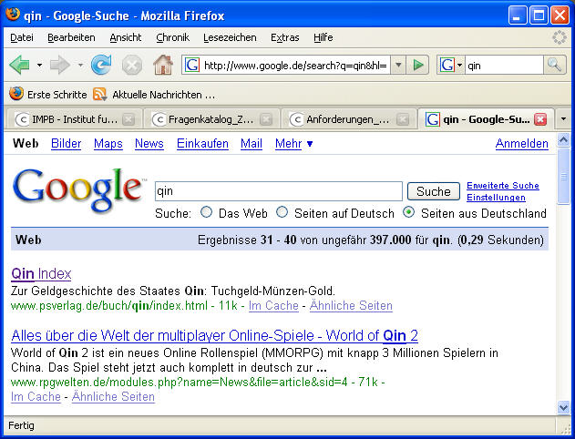Click Ähnliche Seiten for the rpgwelten.de result
The width and height of the screenshot is (575, 439).
click(x=113, y=396)
